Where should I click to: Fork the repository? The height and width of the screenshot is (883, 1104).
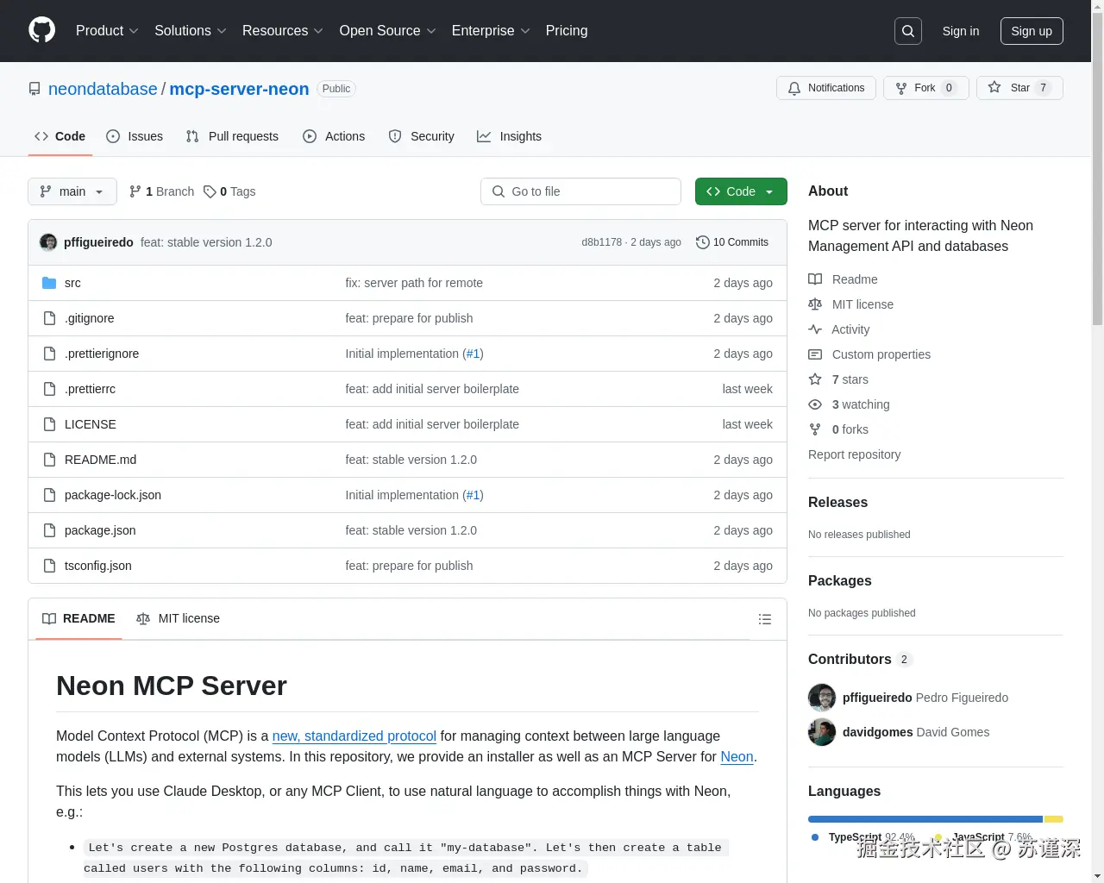click(x=926, y=88)
